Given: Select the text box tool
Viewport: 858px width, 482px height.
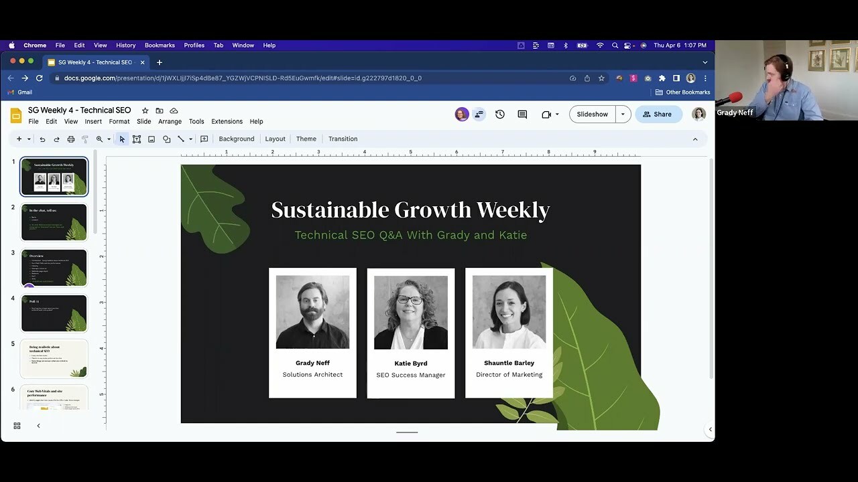Looking at the screenshot, I should [x=137, y=139].
